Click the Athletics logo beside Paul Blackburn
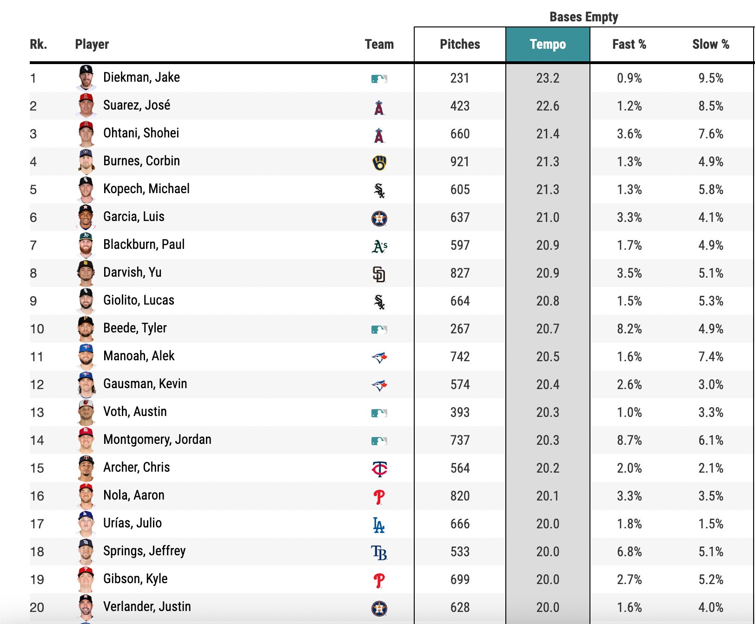Image resolution: width=755 pixels, height=624 pixels. (379, 247)
